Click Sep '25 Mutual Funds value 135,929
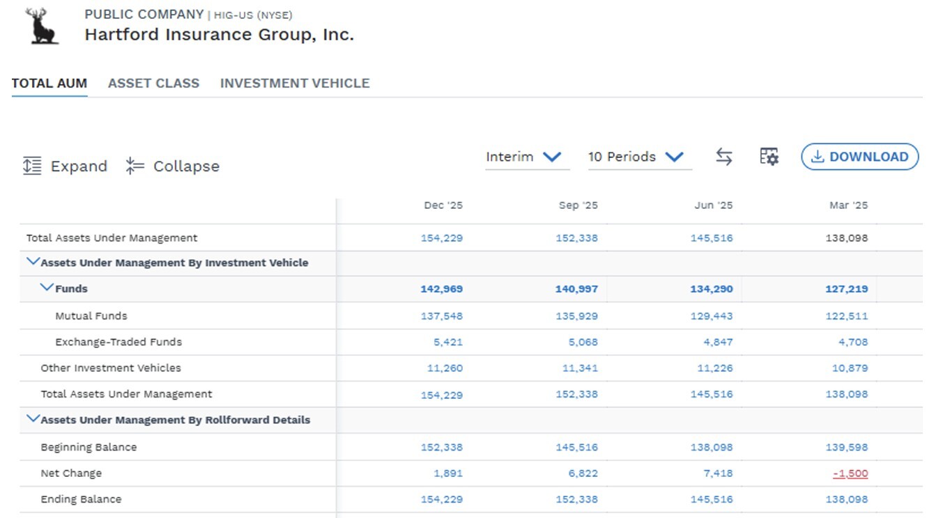The width and height of the screenshot is (927, 518). coord(576,316)
